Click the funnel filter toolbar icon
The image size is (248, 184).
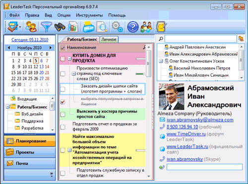point(46,27)
